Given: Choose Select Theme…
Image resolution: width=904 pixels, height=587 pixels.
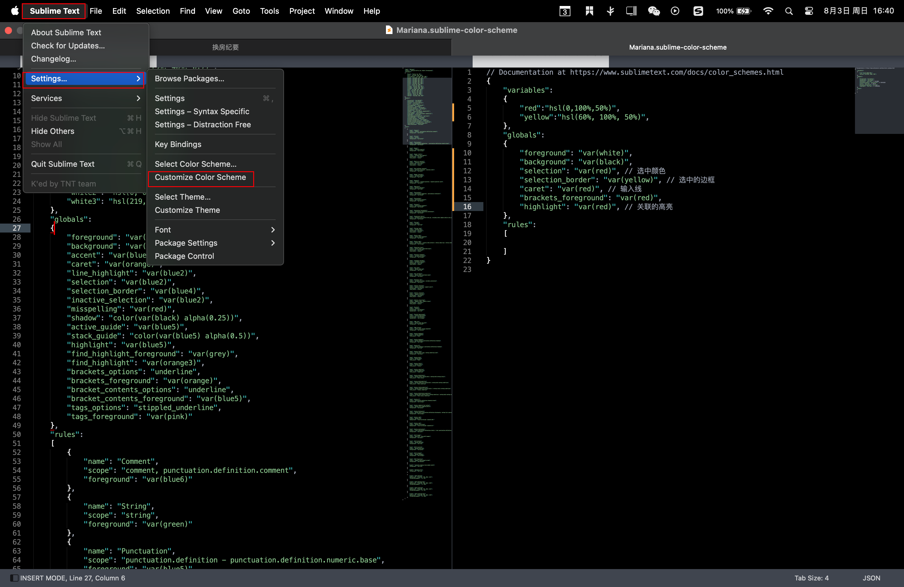Looking at the screenshot, I should point(215,197).
